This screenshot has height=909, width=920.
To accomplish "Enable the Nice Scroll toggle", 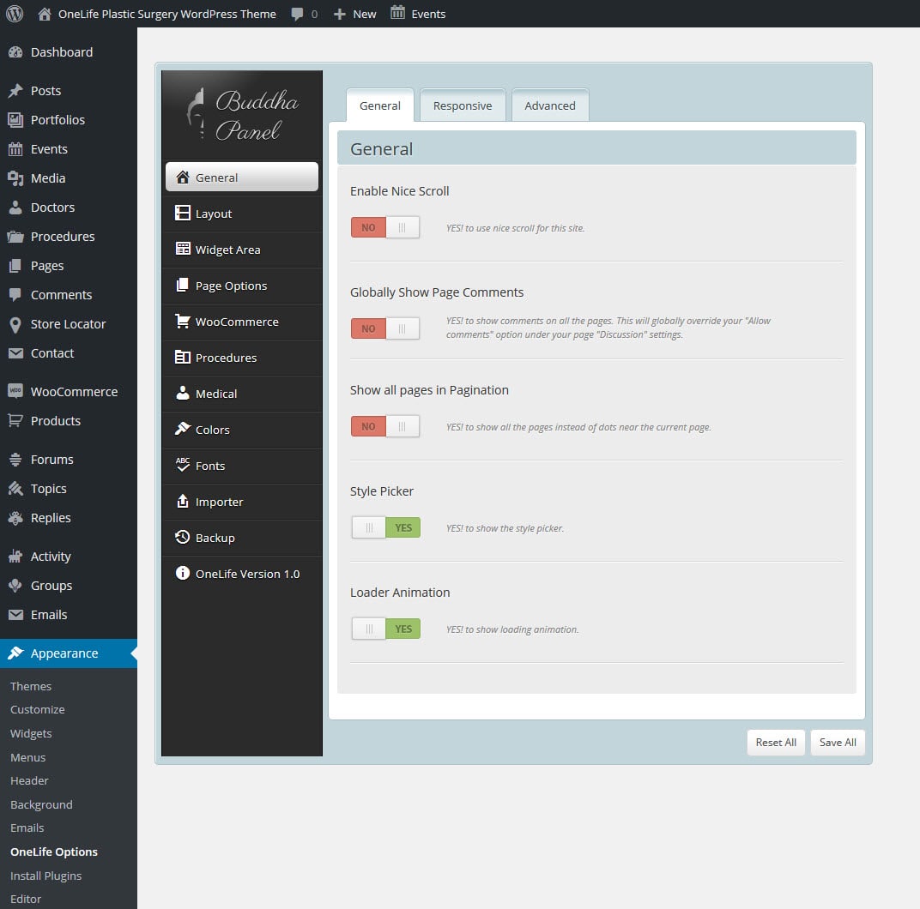I will tap(385, 227).
